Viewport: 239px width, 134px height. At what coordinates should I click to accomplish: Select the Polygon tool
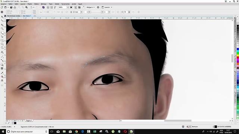tap(2, 48)
